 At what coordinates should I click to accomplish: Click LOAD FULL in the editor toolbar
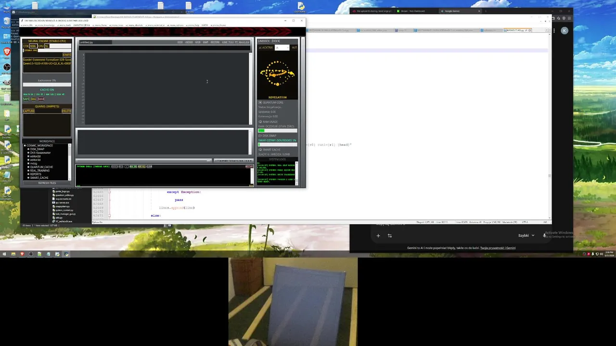click(228, 42)
